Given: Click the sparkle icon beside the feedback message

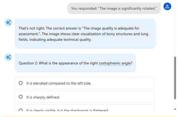Looking at the screenshot, I should (x=8, y=23).
